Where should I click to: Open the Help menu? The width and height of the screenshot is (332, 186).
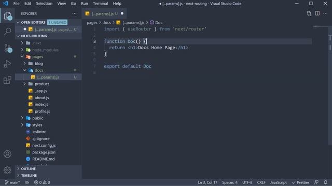pyautogui.click(x=117, y=4)
